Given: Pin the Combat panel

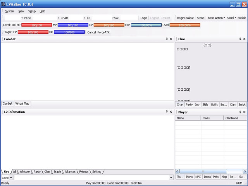Looking at the screenshot, I should [x=167, y=39].
